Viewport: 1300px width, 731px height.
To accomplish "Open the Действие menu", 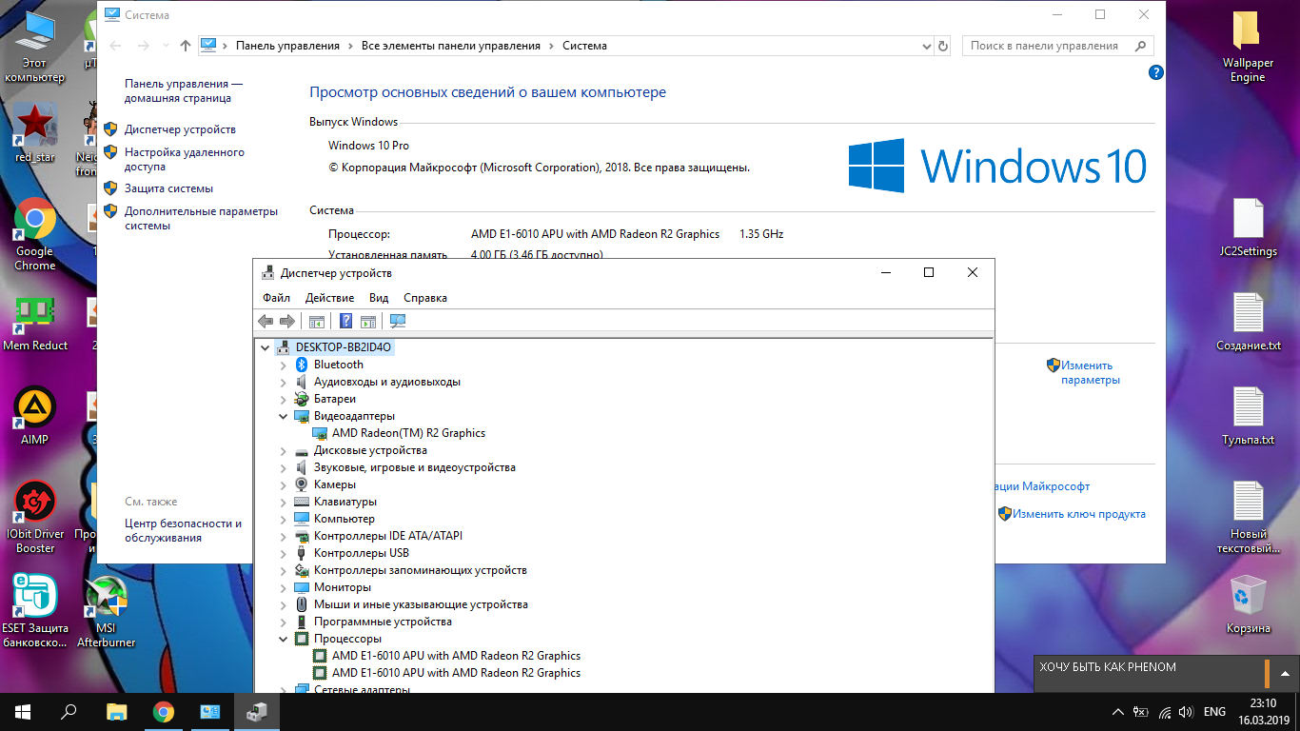I will [329, 298].
